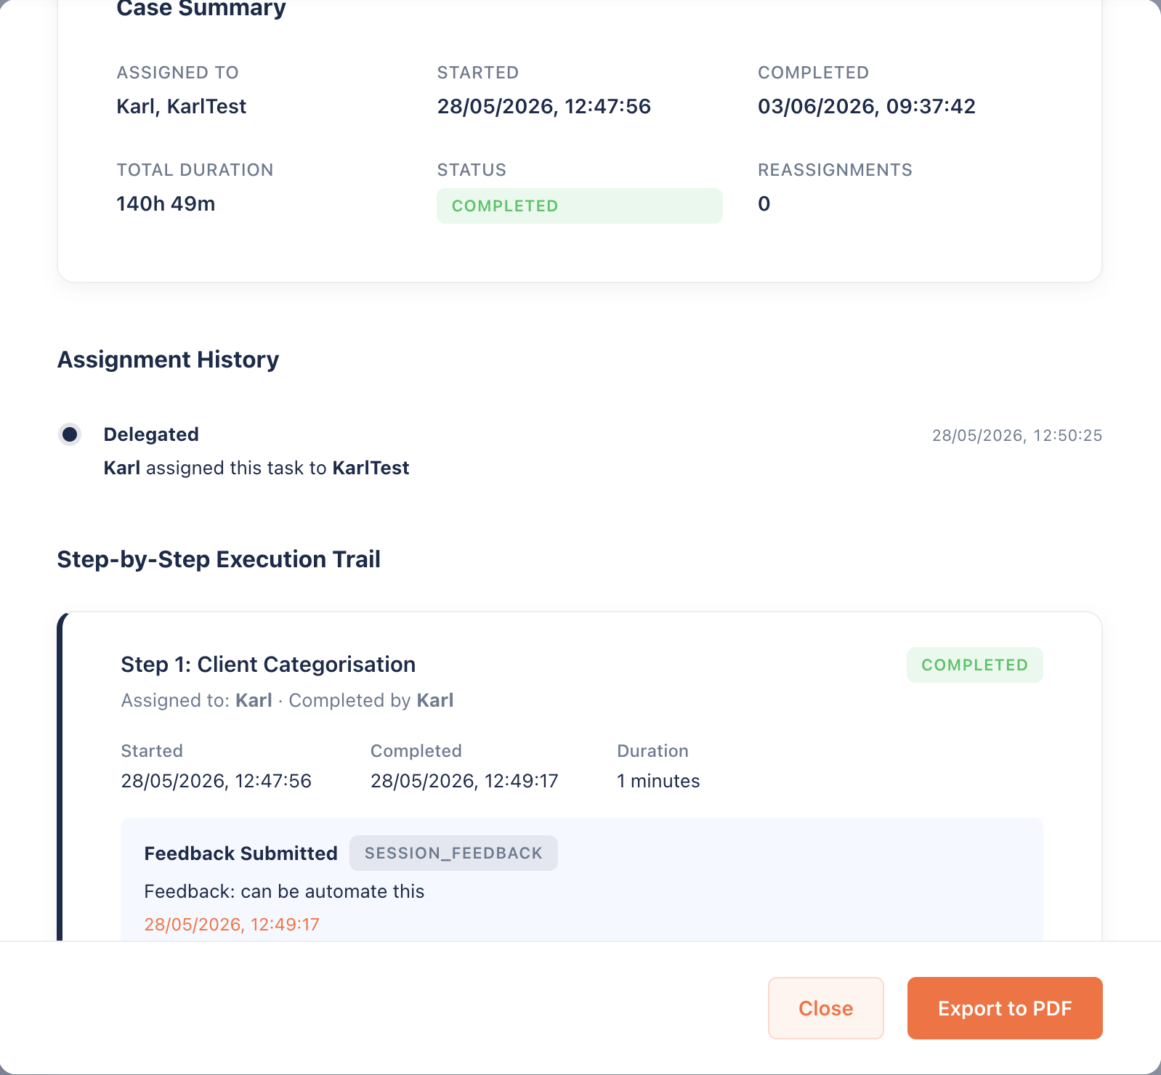Select the Step 1: Client Categorisation title
This screenshot has width=1161, height=1075.
(268, 665)
